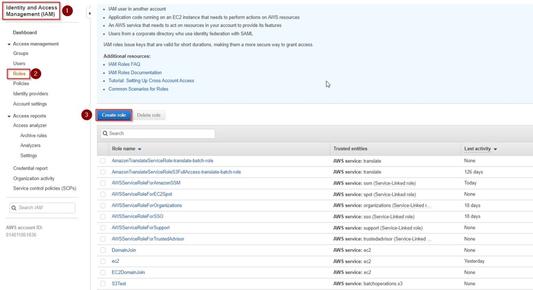This screenshot has width=533, height=290.
Task: Open the AWSServiceRoleForSupport role
Action: 141,228
